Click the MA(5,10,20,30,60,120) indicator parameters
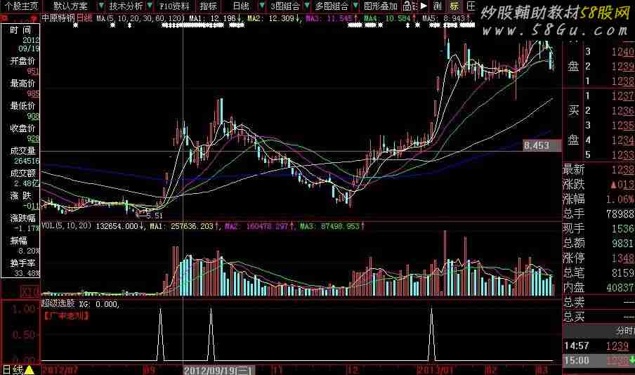The width and height of the screenshot is (635, 375). 141,18
